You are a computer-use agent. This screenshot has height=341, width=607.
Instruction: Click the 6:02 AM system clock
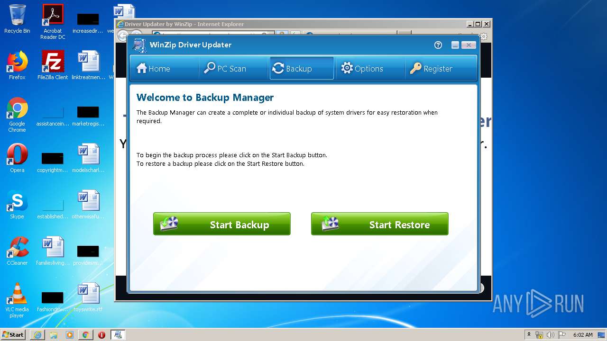583,335
